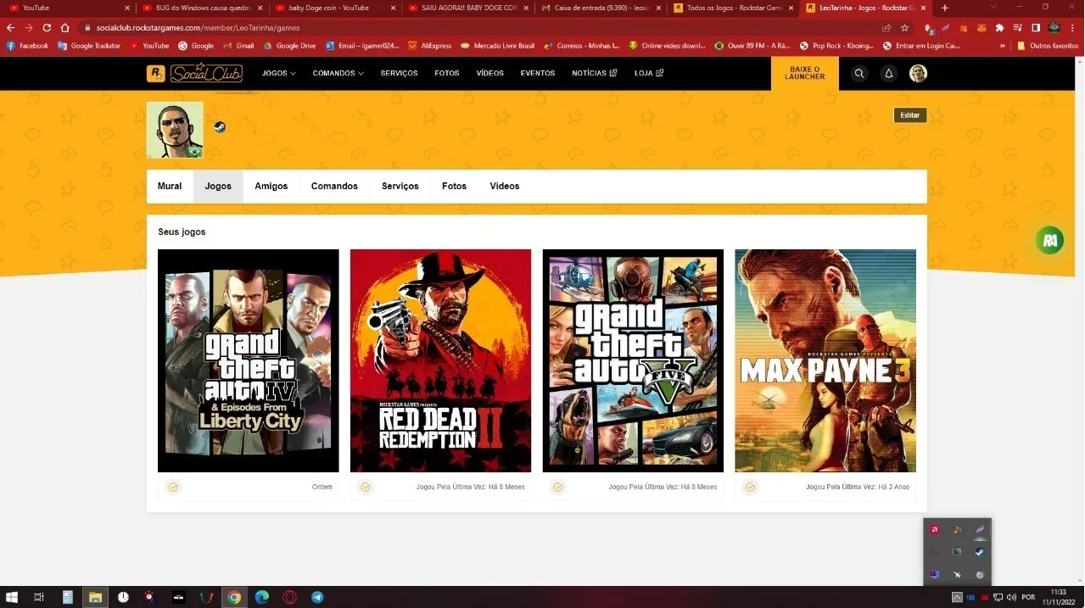The height and width of the screenshot is (608, 1085).
Task: Open the Facebook bookmark
Action: (28, 46)
